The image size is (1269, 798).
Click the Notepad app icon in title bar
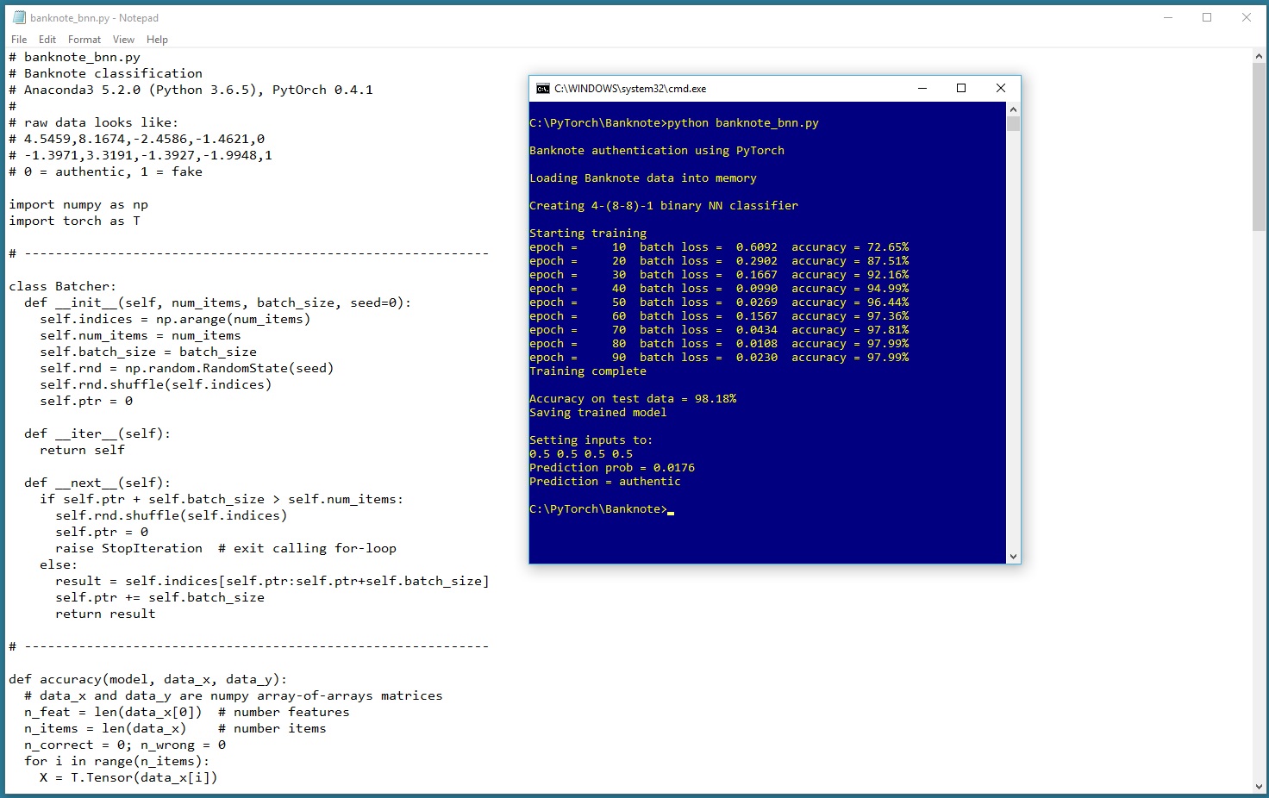tap(18, 17)
